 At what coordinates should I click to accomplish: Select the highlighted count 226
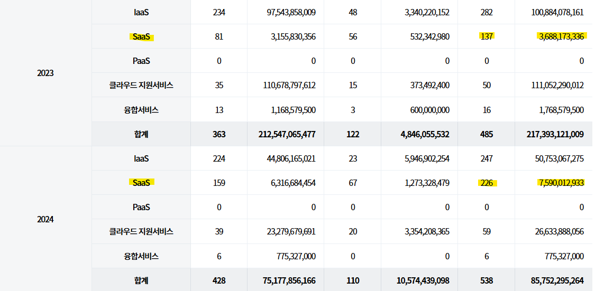click(x=487, y=183)
